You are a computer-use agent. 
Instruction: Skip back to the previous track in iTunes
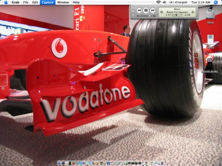pos(139,10)
